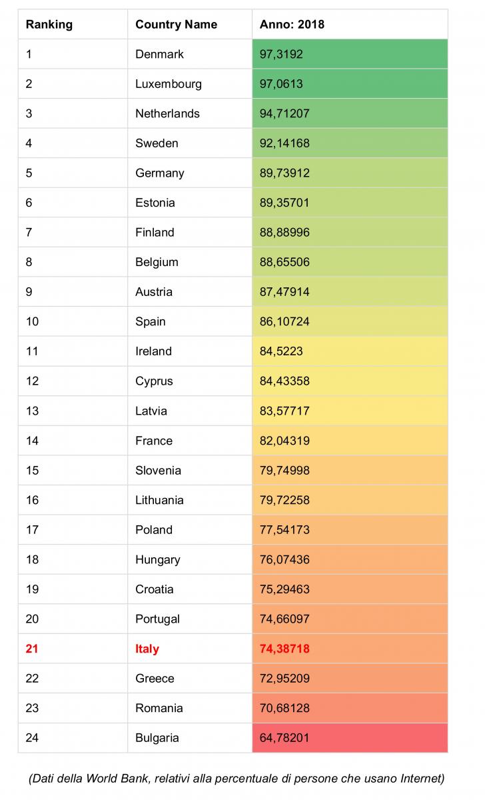Select ranking number 17 for Poland
Viewport: 485px width, 800px height.
73,530
